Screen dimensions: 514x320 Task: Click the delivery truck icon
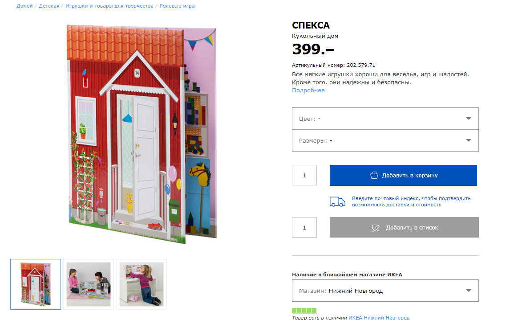click(x=337, y=201)
